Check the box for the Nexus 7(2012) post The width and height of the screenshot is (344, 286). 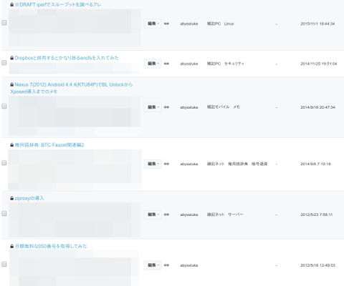coord(4,106)
